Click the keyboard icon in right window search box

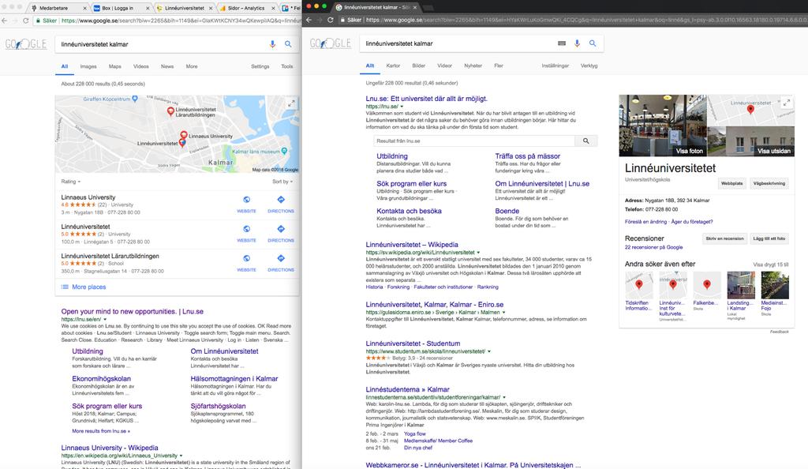coord(562,43)
